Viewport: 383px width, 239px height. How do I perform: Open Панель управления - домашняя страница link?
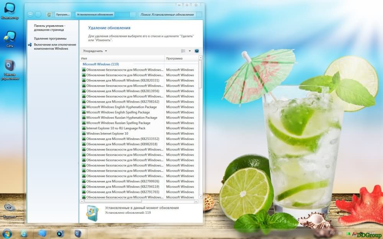coord(49,28)
